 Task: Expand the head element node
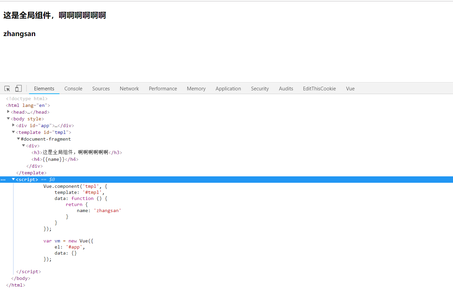[x=8, y=112]
